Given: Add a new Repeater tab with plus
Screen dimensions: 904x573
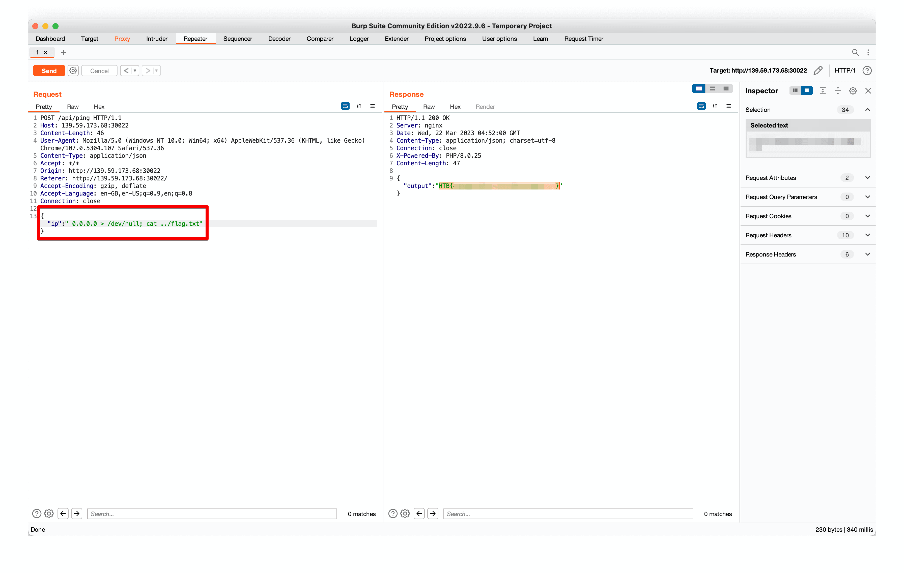Looking at the screenshot, I should coord(64,52).
